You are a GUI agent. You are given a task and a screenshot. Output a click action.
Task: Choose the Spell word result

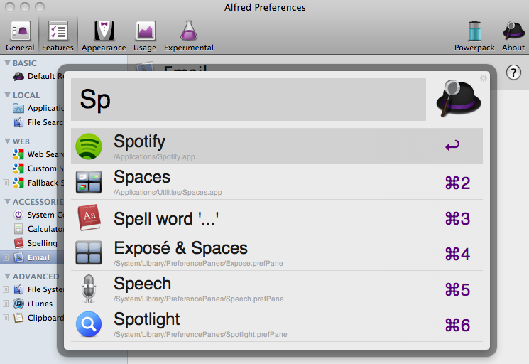point(277,218)
